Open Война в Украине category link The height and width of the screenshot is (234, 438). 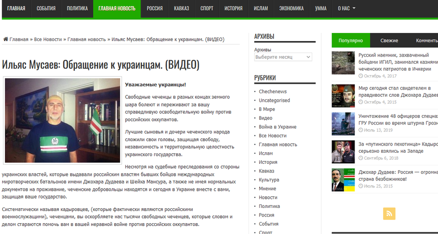tap(277, 127)
